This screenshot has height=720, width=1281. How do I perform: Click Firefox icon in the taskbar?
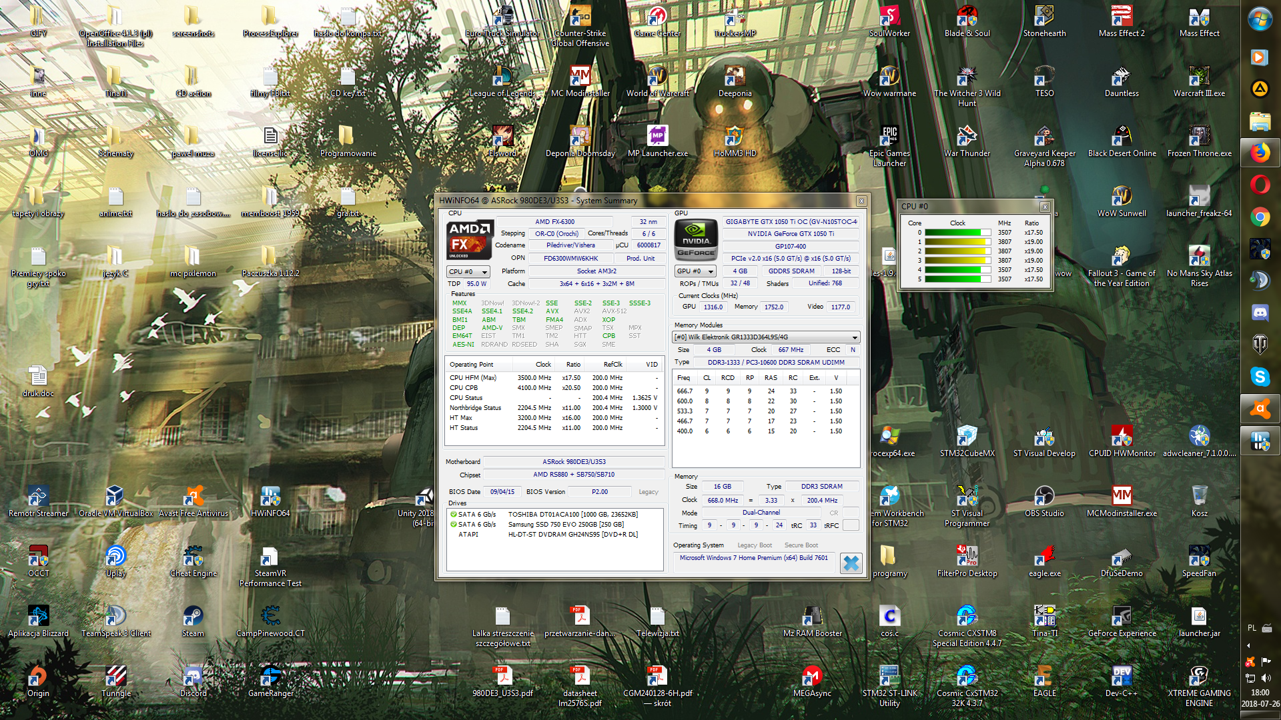point(1260,153)
